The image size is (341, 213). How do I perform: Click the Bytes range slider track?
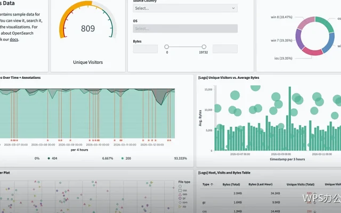[x=185, y=47]
